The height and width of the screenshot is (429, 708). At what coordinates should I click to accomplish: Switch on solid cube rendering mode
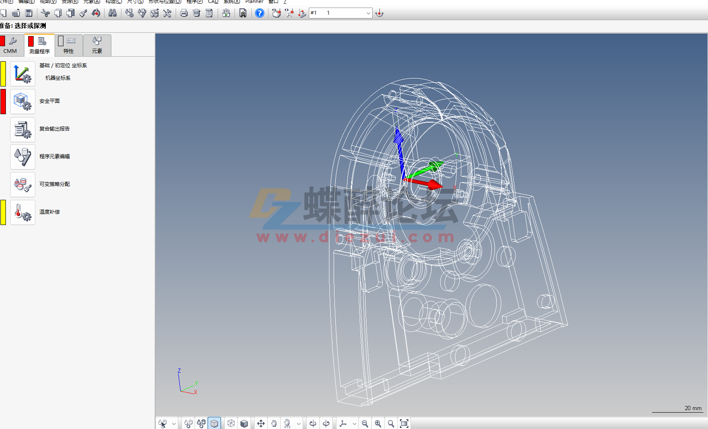pos(244,423)
